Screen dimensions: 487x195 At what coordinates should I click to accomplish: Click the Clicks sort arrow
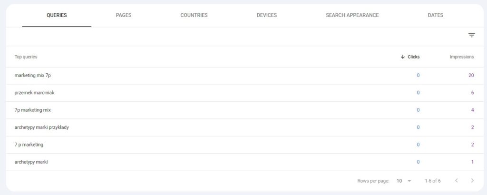point(403,57)
